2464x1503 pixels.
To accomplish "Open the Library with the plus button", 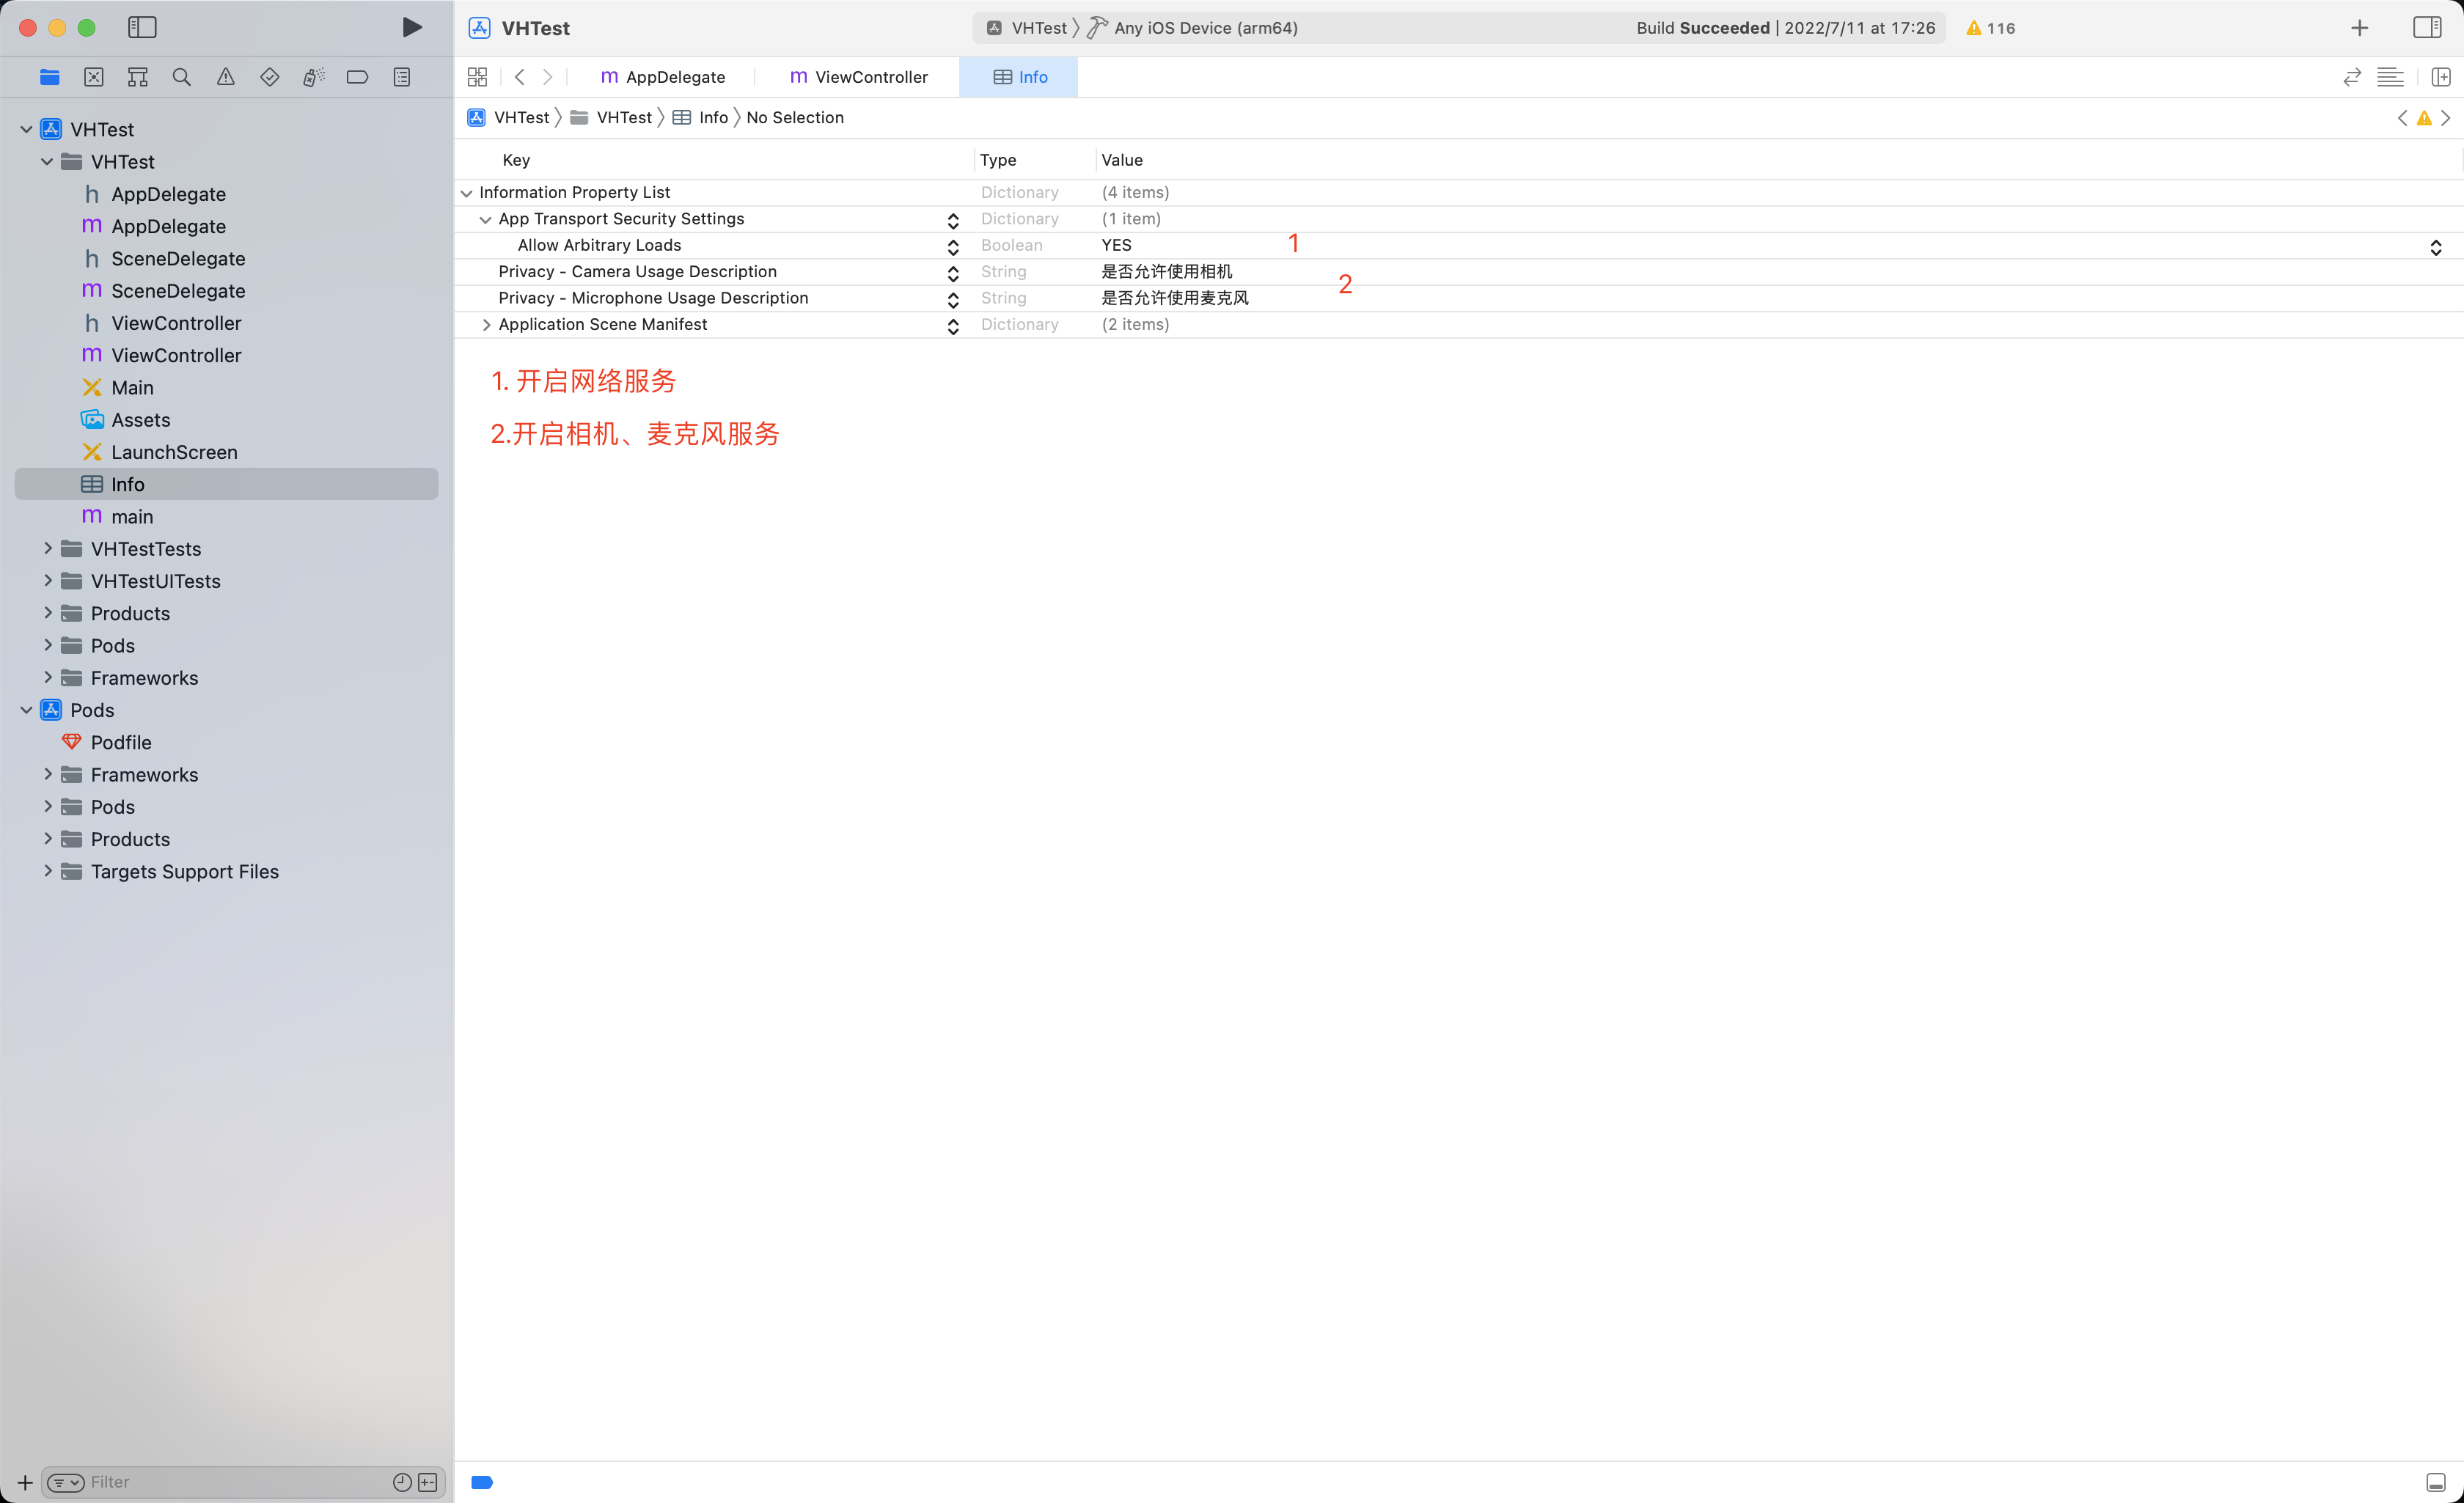I will (2359, 28).
